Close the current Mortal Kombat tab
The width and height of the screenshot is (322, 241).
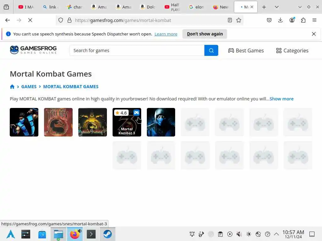pos(252,7)
